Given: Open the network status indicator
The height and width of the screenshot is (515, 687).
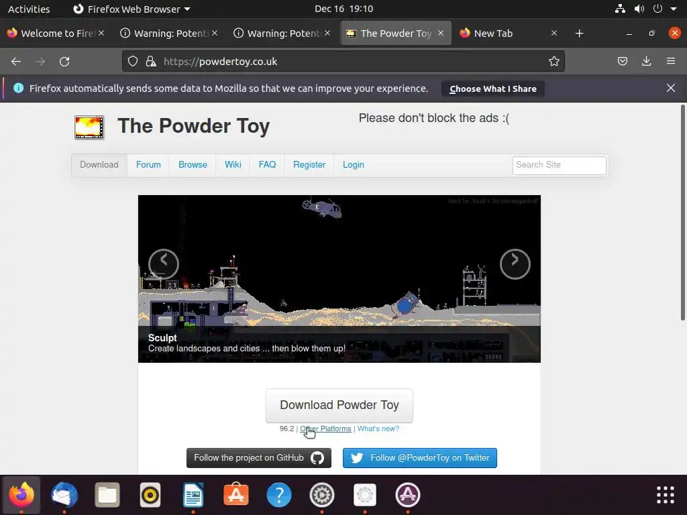Looking at the screenshot, I should 620,9.
